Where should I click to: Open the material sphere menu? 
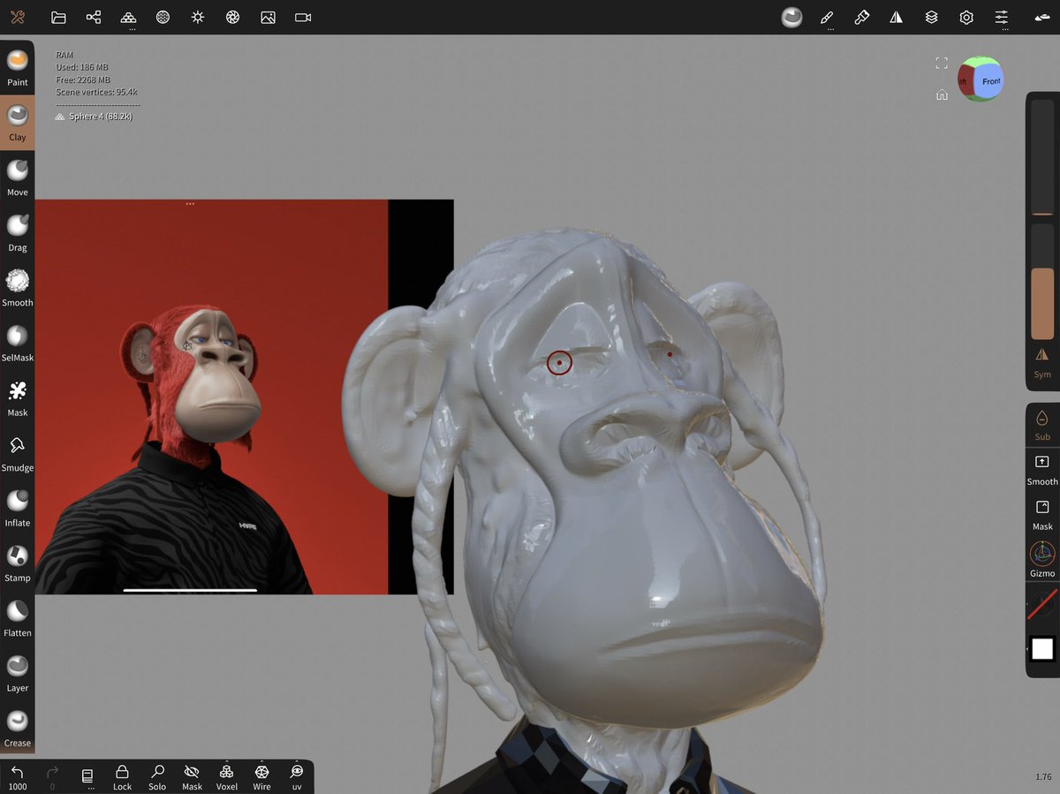click(x=163, y=18)
